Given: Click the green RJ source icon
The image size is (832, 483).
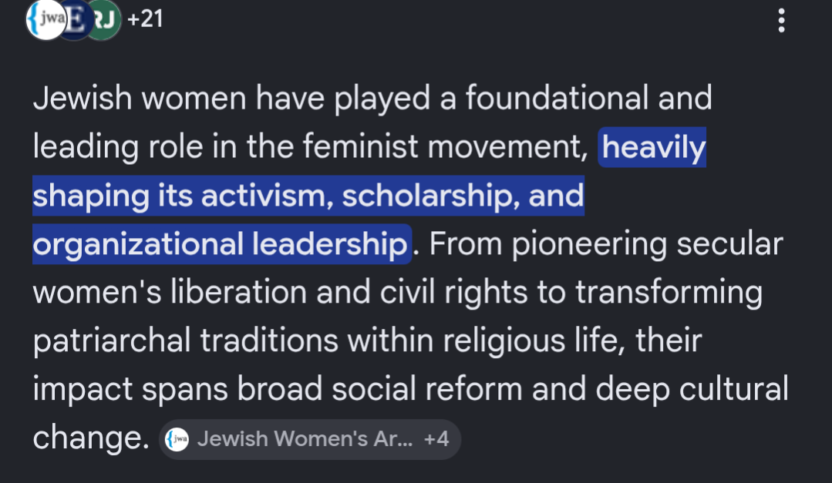Looking at the screenshot, I should [x=104, y=19].
